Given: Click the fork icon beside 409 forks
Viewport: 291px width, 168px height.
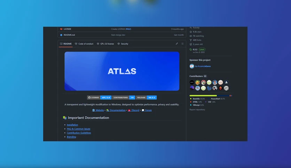Looking at the screenshot, I should (191, 40).
